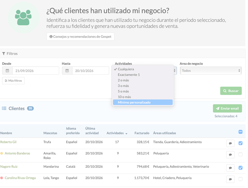This screenshot has height=188, width=248.
Task: Click the Clientes list icon
Action: pyautogui.click(x=4, y=108)
